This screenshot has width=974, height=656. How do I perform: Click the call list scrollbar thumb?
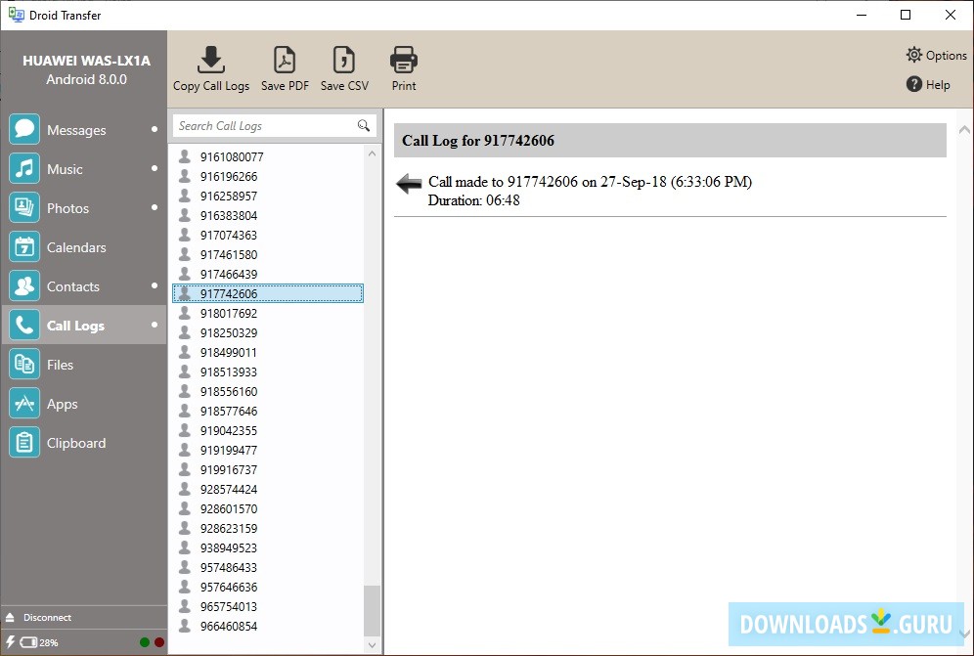pos(372,611)
